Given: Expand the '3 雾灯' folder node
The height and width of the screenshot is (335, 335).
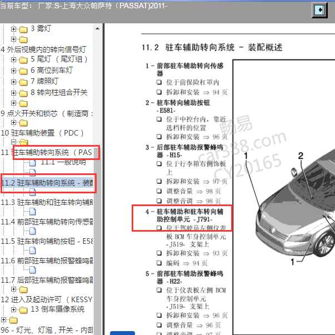Looking at the screenshot, I should click(x=13, y=29).
